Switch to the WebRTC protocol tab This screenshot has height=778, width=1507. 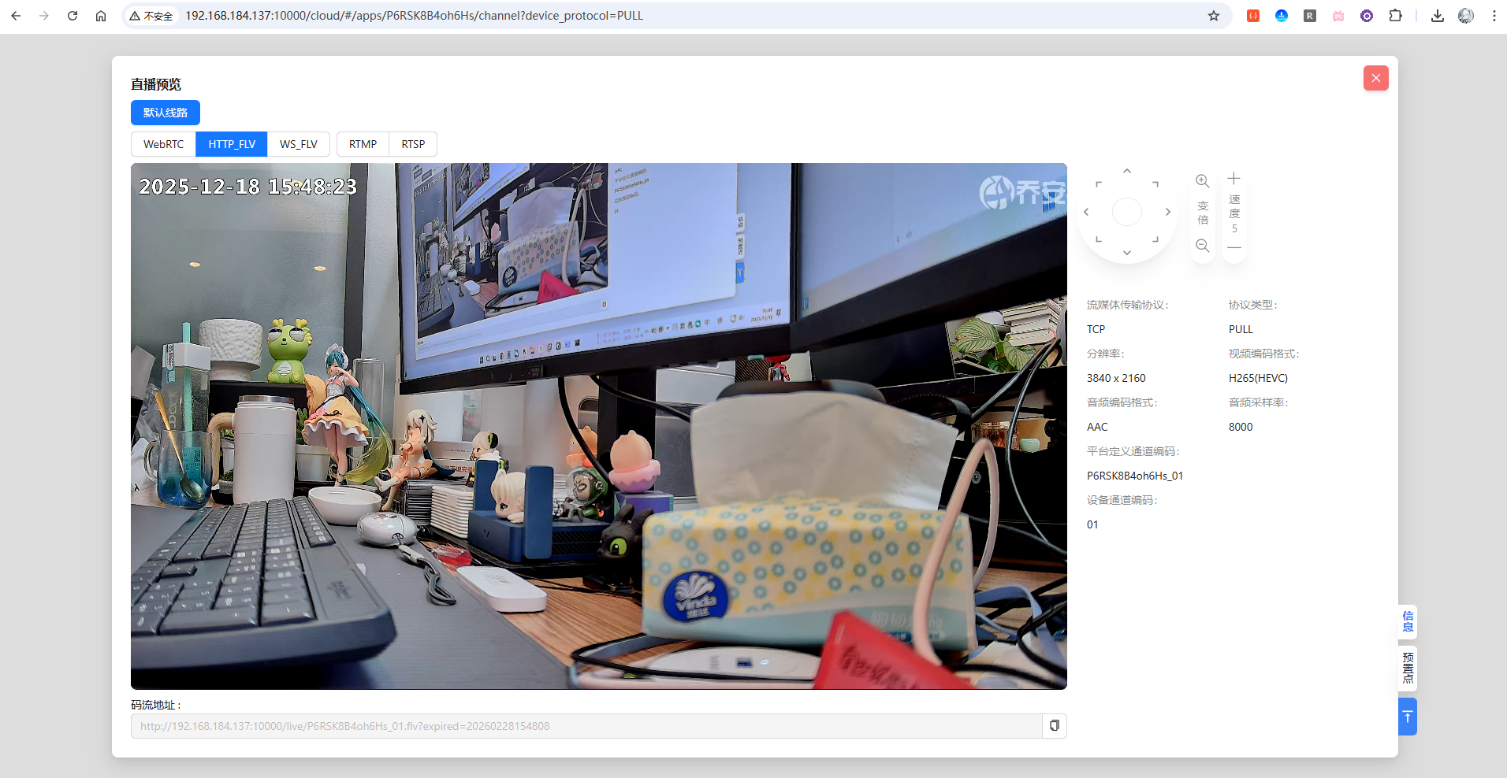pos(163,144)
